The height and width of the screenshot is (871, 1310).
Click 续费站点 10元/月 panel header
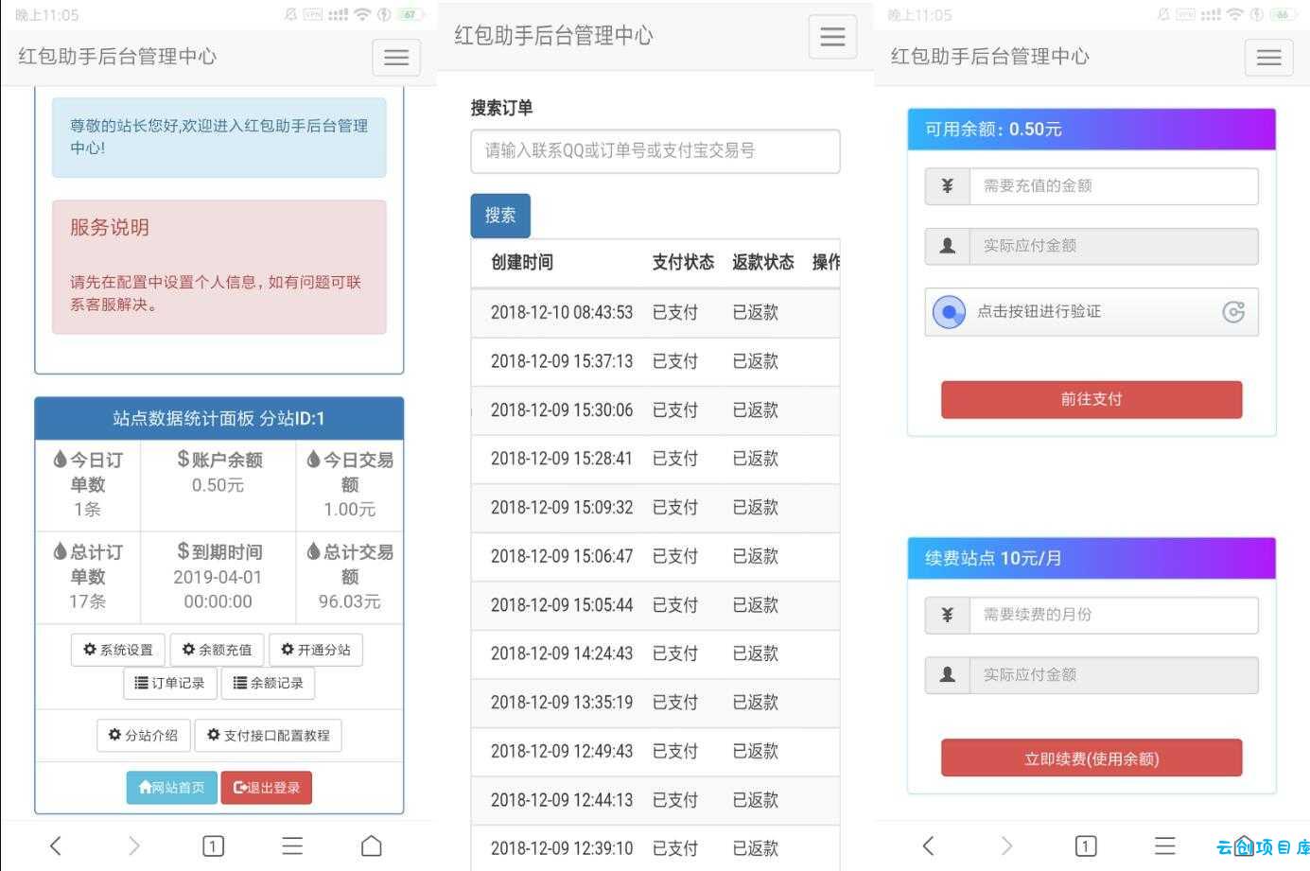(x=1092, y=559)
